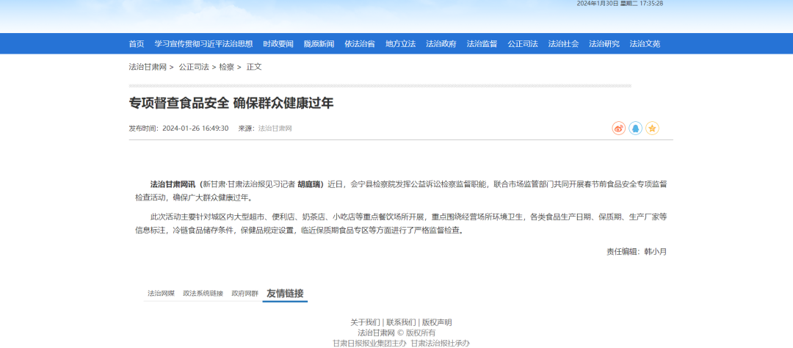Navigate to 地方立法 section
793x348 pixels.
point(400,44)
